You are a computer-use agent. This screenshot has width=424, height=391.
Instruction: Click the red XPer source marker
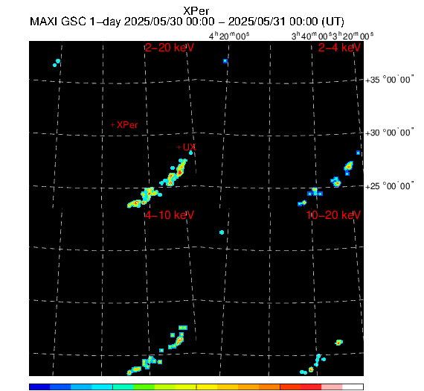coord(113,125)
